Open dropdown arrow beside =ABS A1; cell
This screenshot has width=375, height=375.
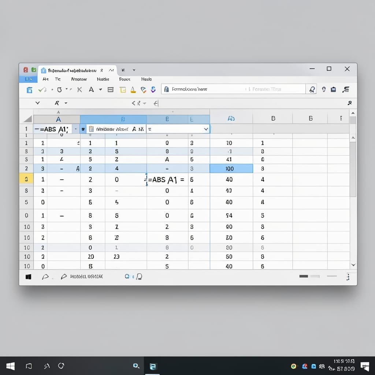[75, 129]
